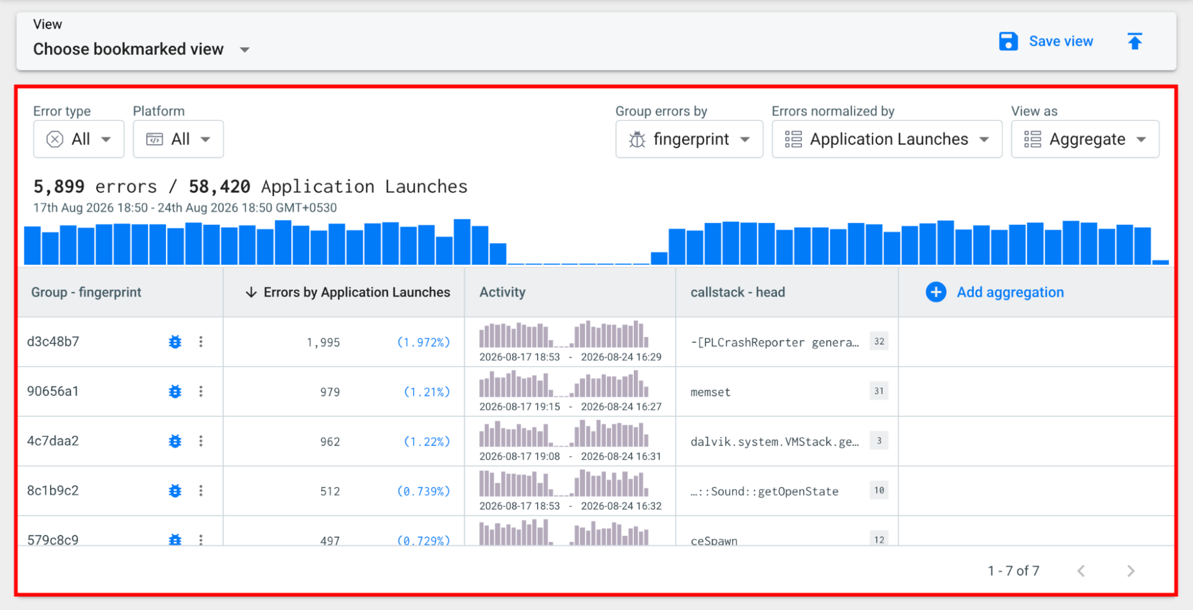Click the Save view text link
This screenshot has height=610, width=1193.
pos(1061,41)
